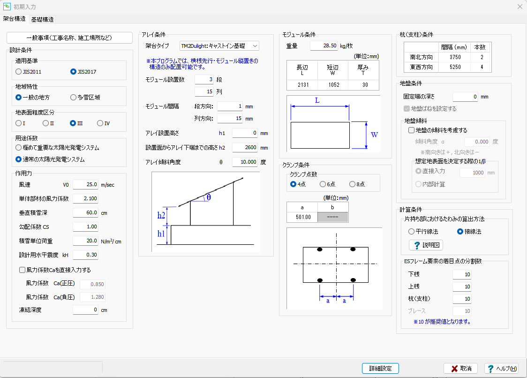This screenshot has height=378, width=527.
Task: Click the 南北方向 本数 cell
Action: (481, 57)
